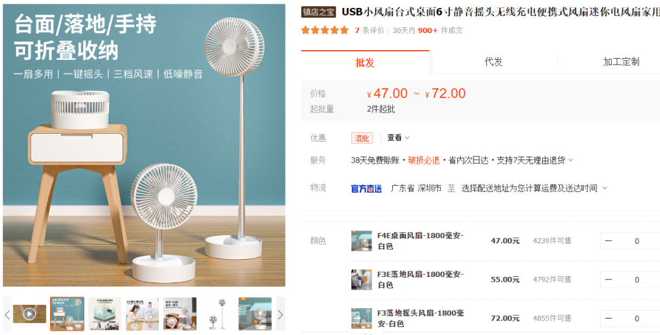Open the delivery address selection dropdown
The width and height of the screenshot is (660, 335).
[x=534, y=188]
